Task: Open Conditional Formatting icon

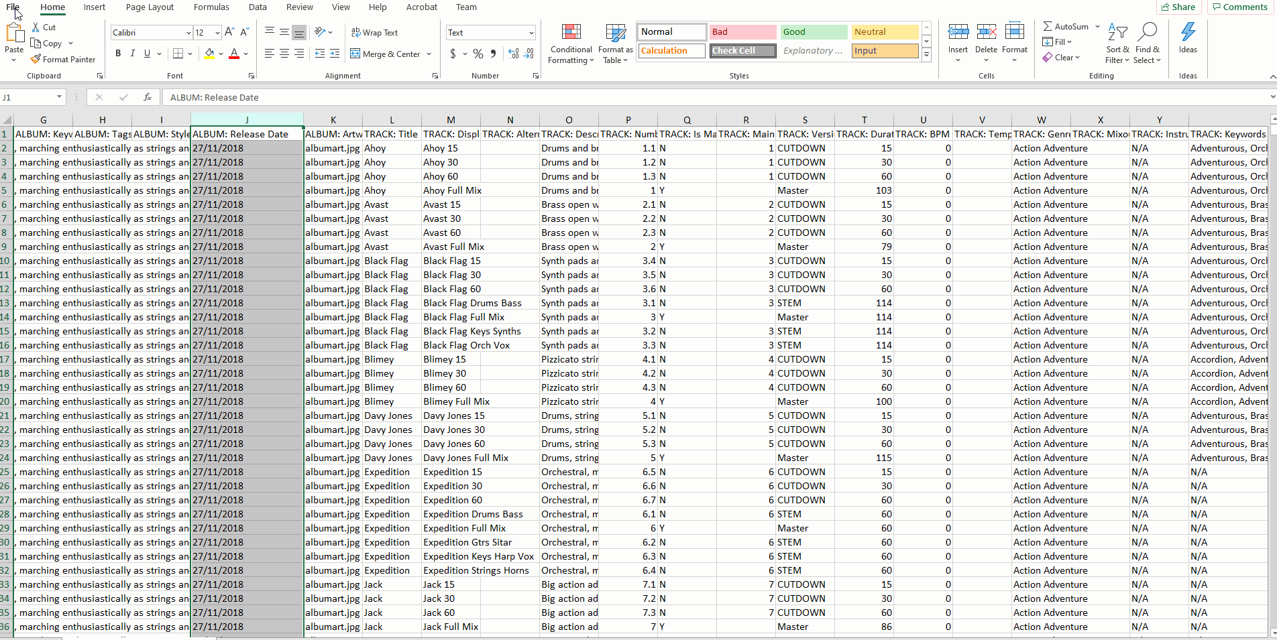Action: (571, 32)
